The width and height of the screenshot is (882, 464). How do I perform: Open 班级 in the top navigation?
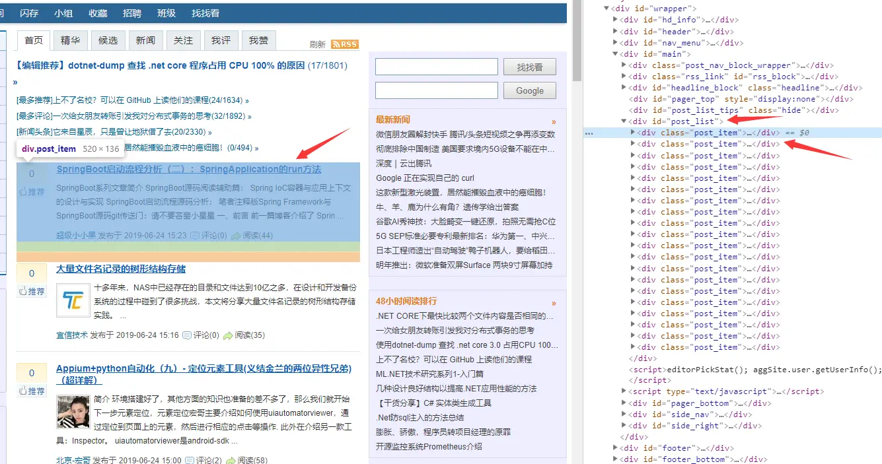(x=166, y=13)
